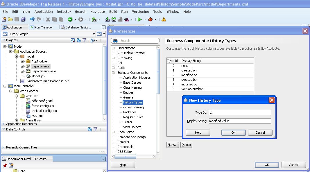This screenshot has width=310, height=172.
Task: Click the Delete button below the history list
Action: 186,145
